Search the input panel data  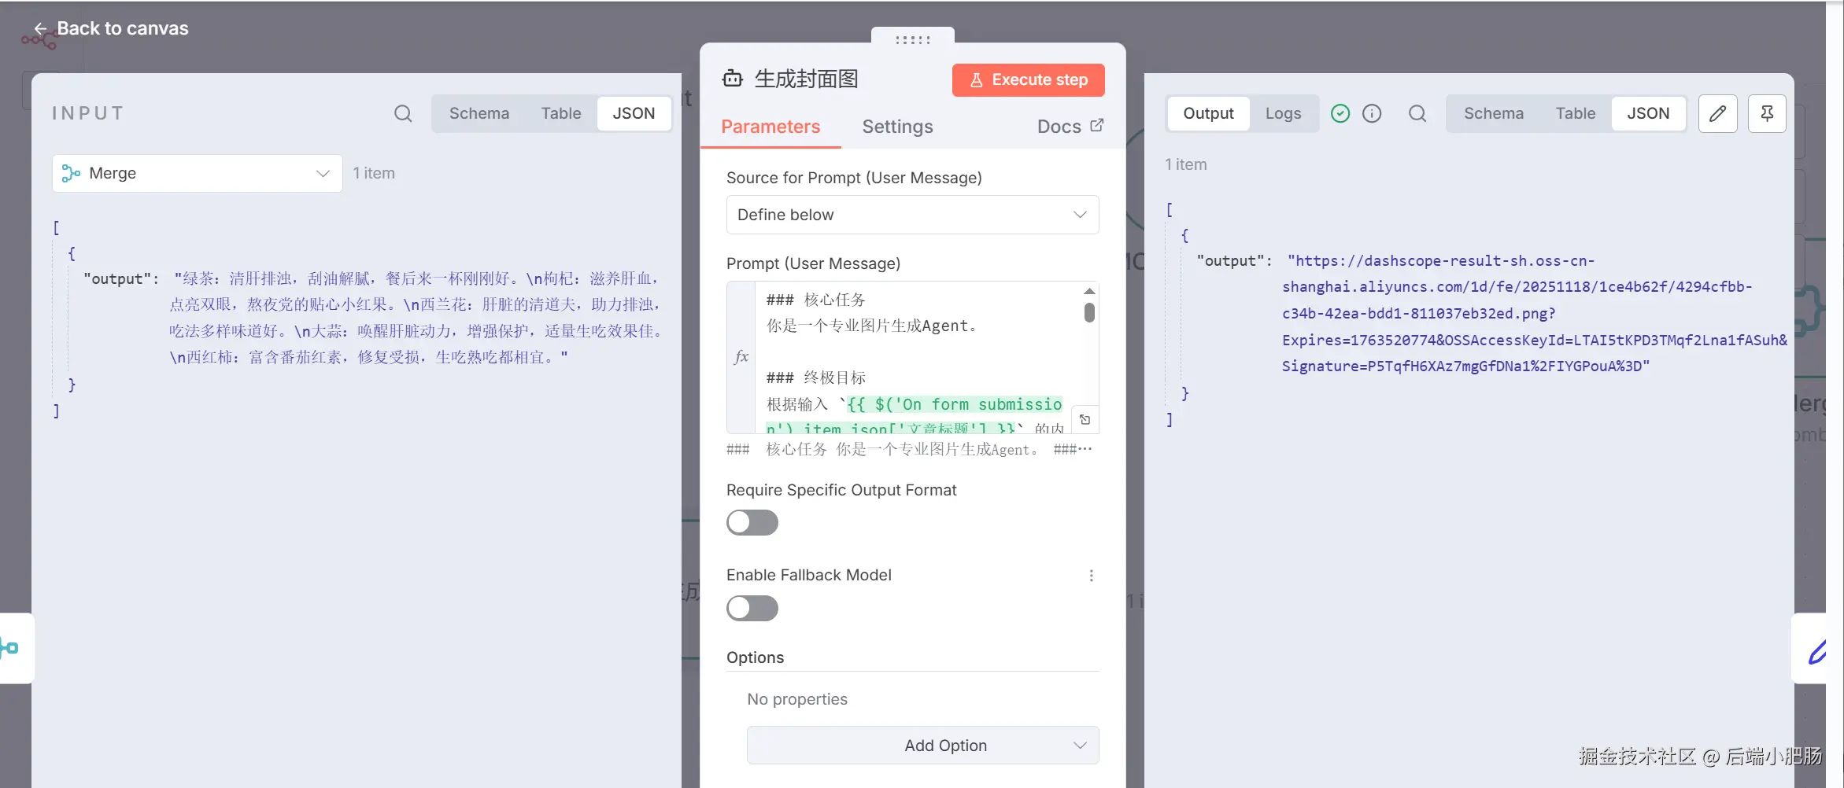[x=403, y=113]
